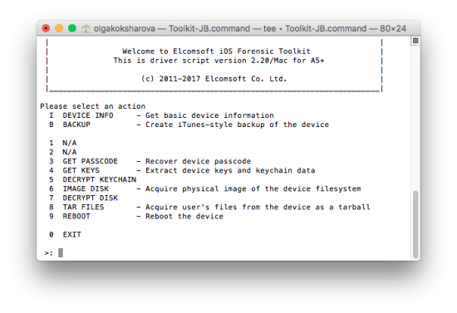Screen dimensions: 457x313
Task: Click the Please select an action line
Action: pyautogui.click(x=93, y=106)
